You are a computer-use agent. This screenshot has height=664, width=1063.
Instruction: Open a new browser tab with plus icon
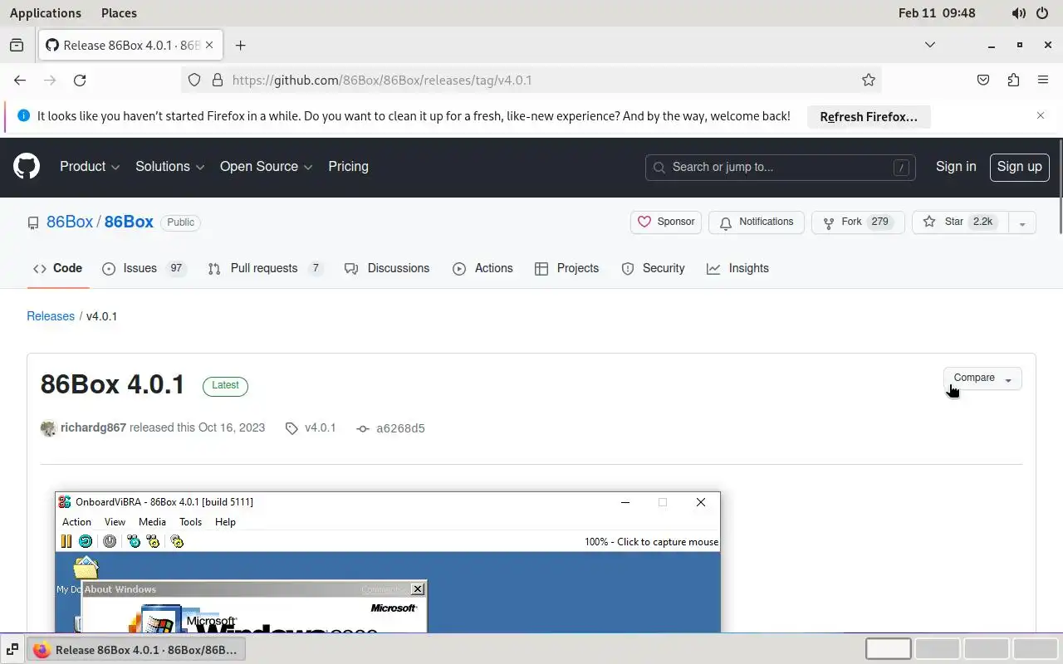[241, 45]
